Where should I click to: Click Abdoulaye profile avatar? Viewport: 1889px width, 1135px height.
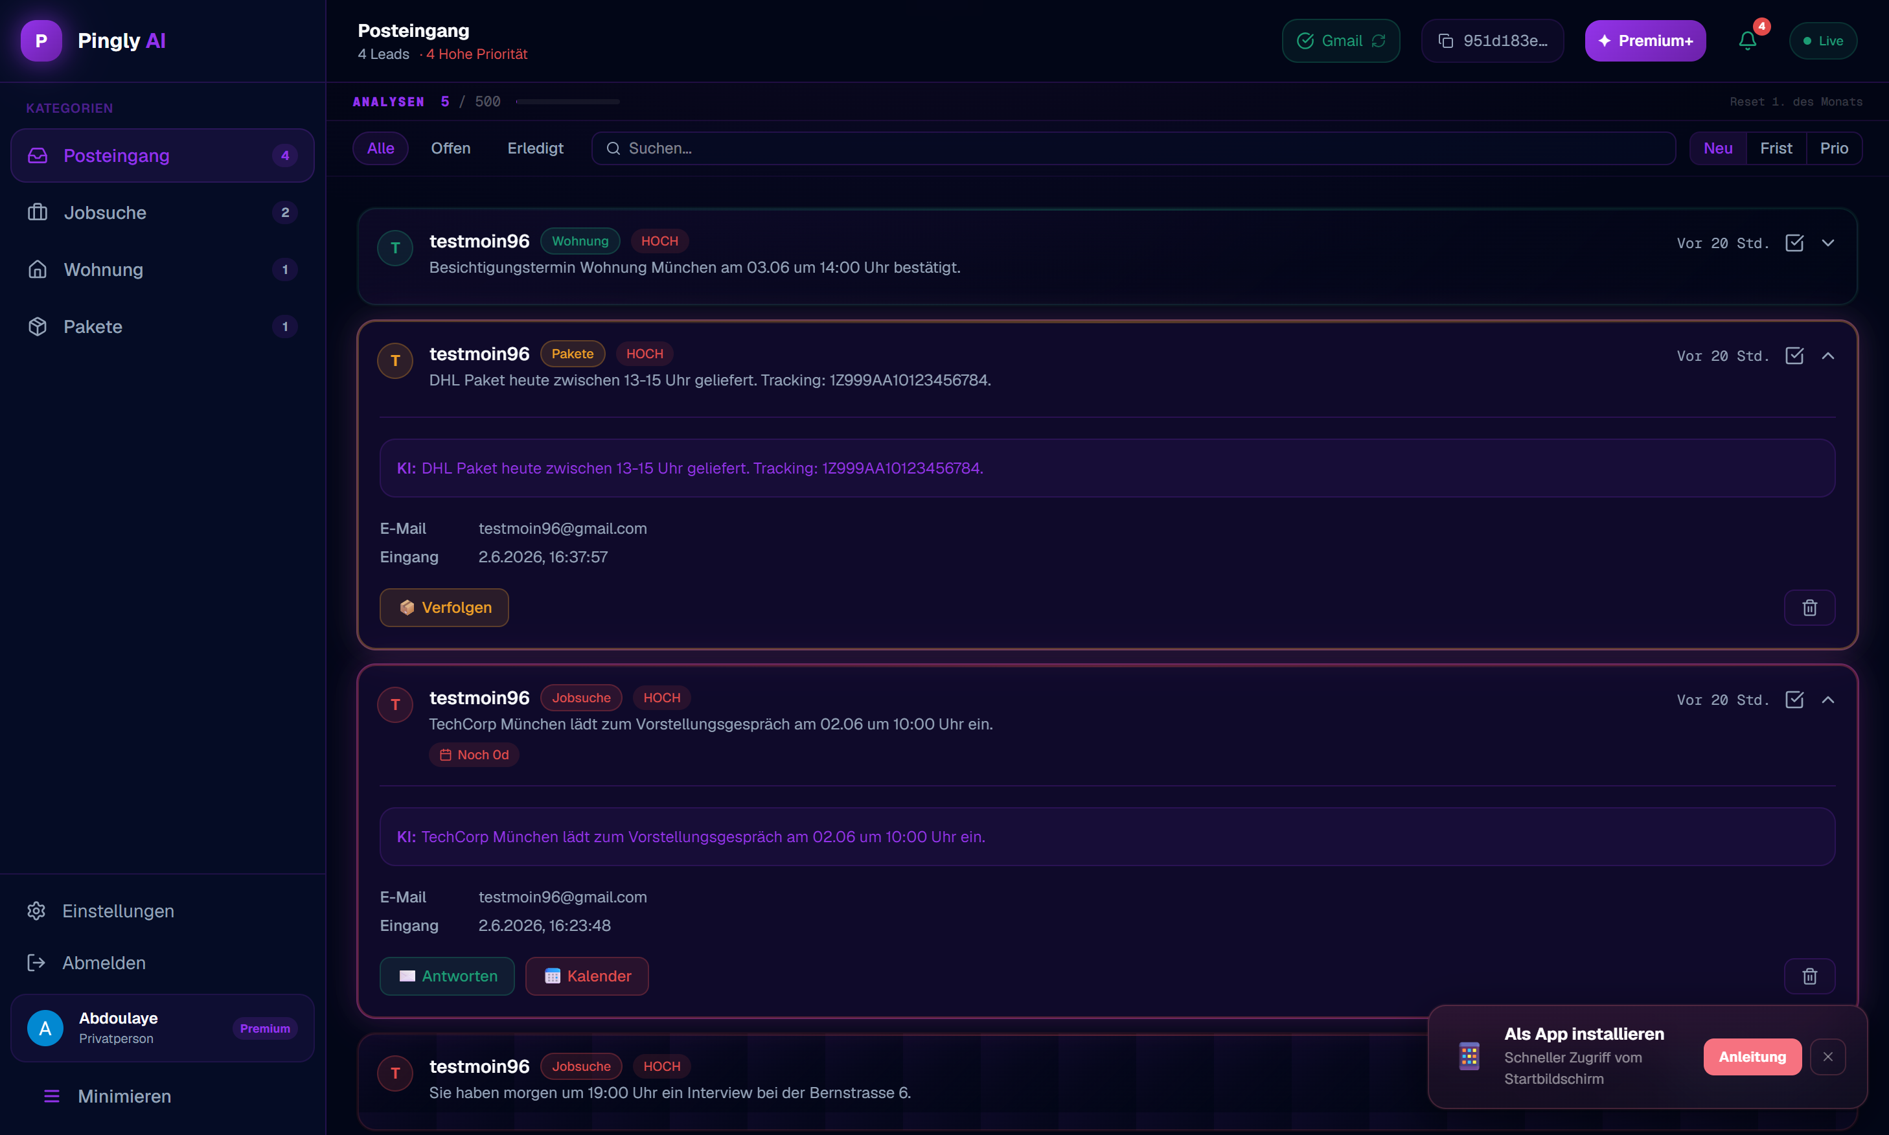[x=45, y=1028]
